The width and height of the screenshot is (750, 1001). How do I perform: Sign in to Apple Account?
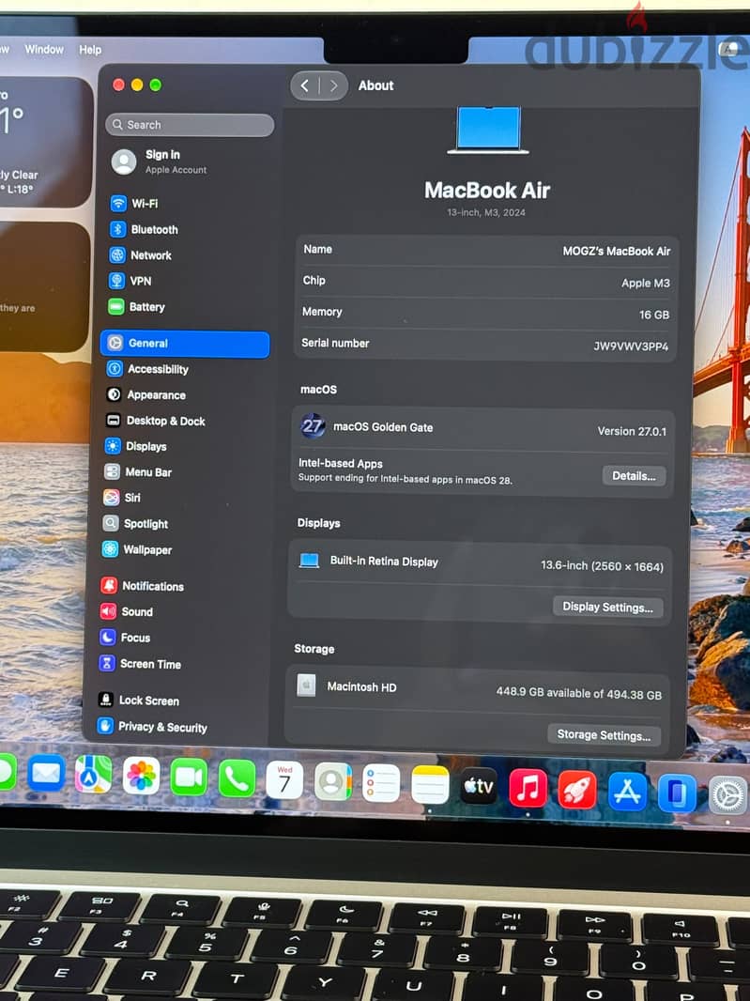tap(160, 162)
